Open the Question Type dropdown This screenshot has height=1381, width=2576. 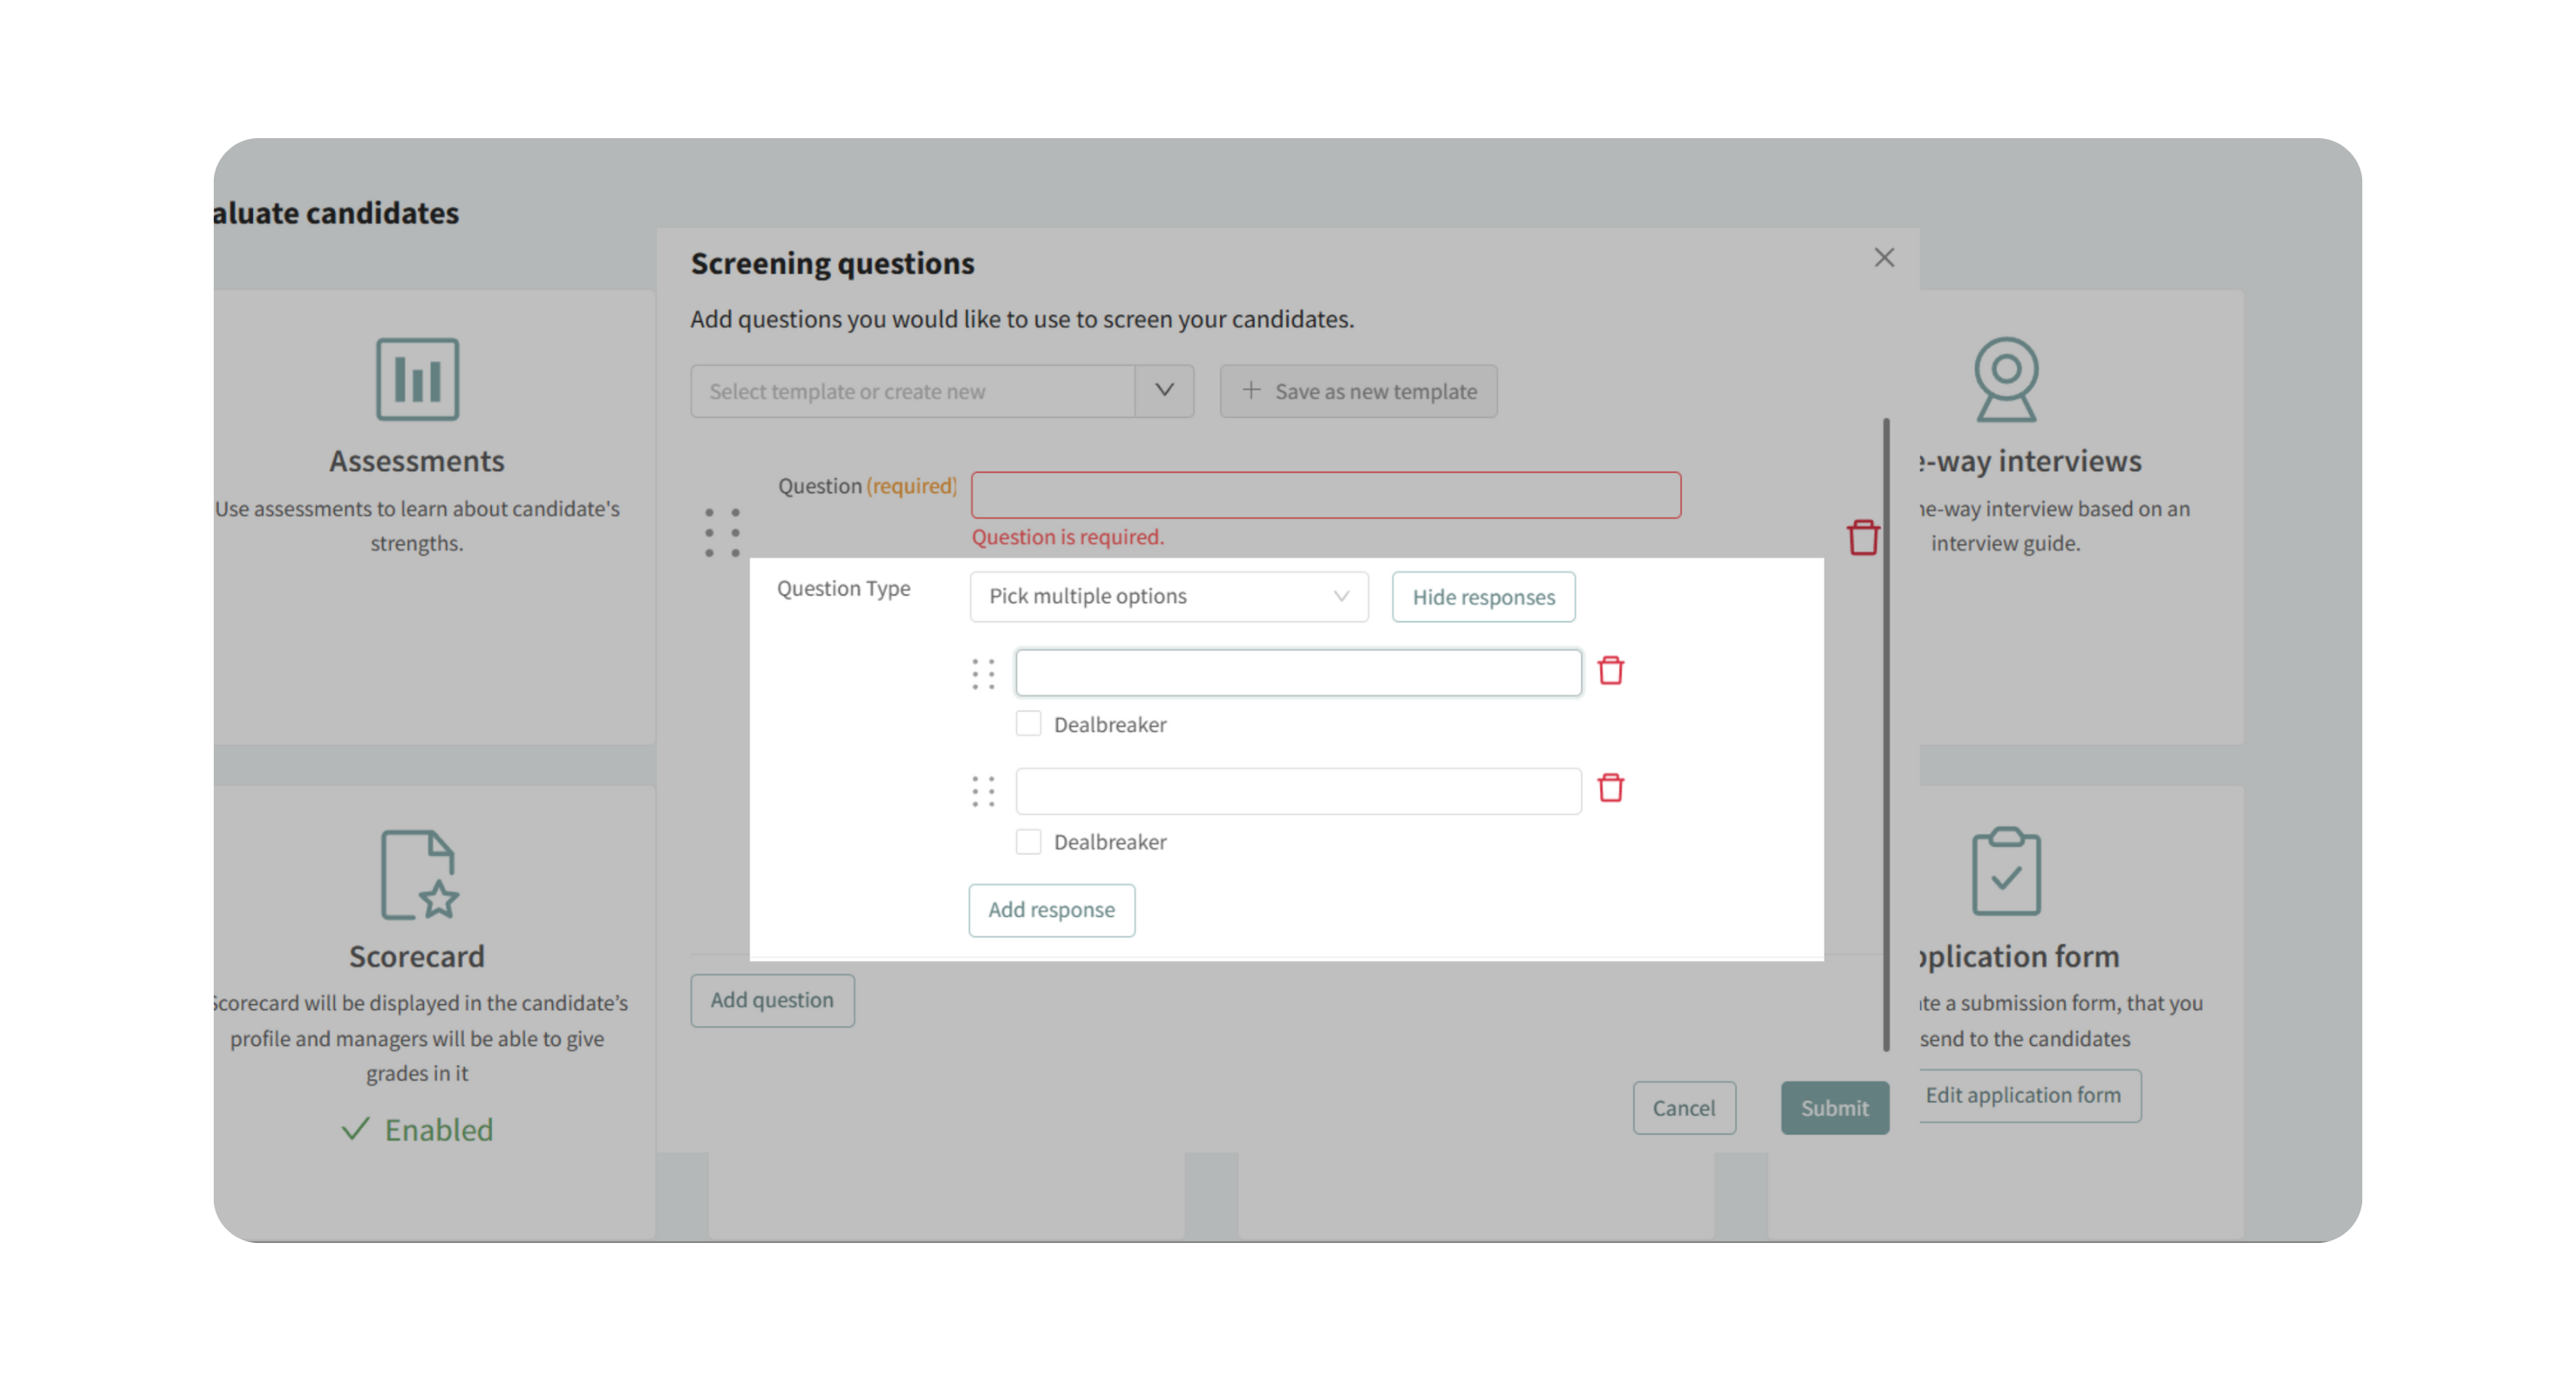(x=1168, y=597)
